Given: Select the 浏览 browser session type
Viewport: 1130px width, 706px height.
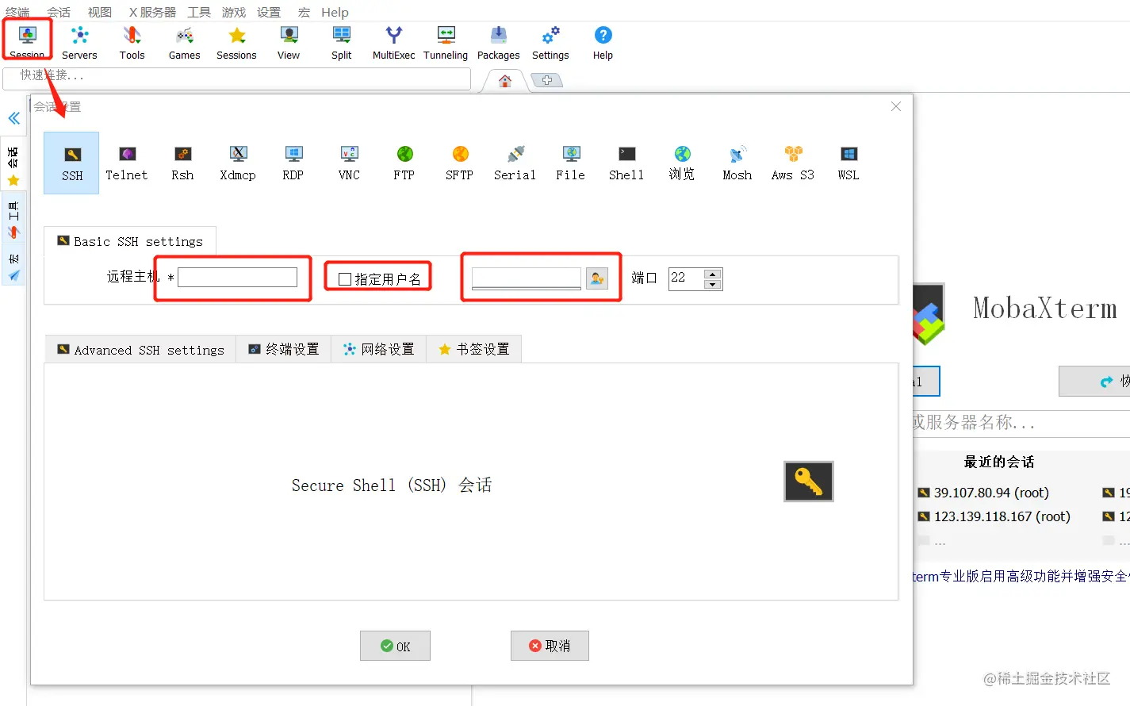Looking at the screenshot, I should (682, 163).
